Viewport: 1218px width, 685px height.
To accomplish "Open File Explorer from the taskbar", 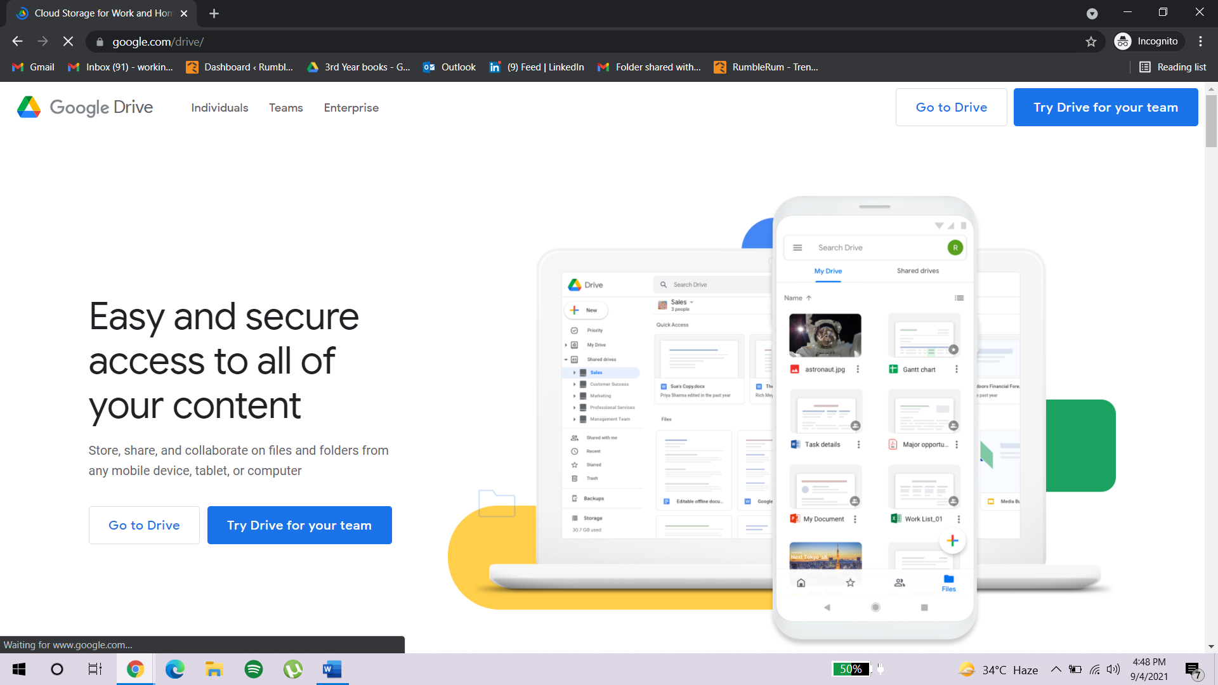I will pos(214,669).
